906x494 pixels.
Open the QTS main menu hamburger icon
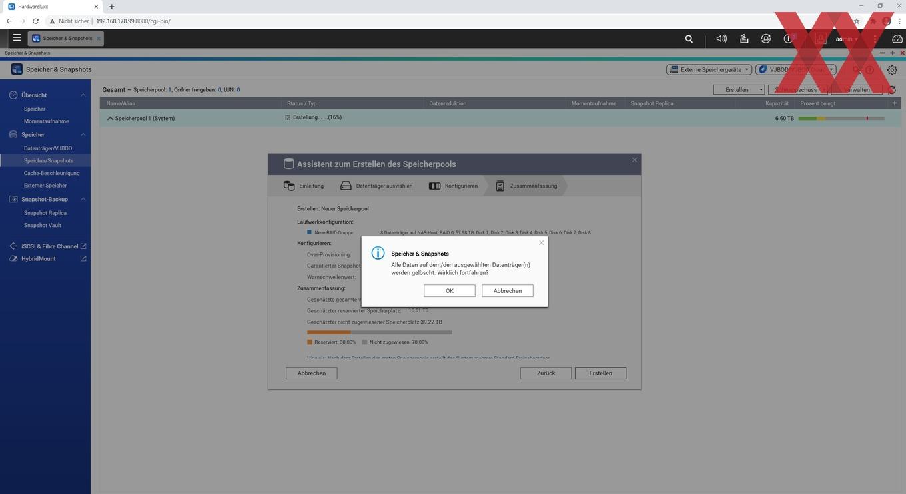17,38
